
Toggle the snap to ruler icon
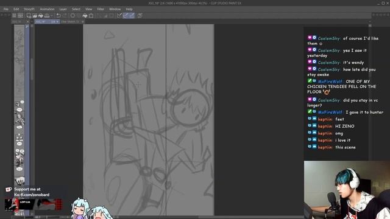point(119,16)
